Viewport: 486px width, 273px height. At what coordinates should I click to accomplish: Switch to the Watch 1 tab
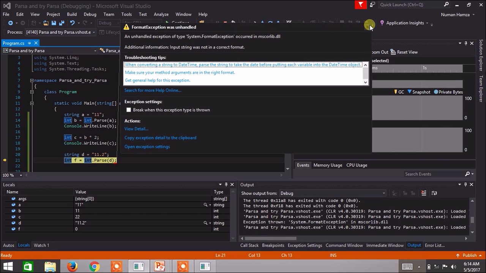coord(41,245)
